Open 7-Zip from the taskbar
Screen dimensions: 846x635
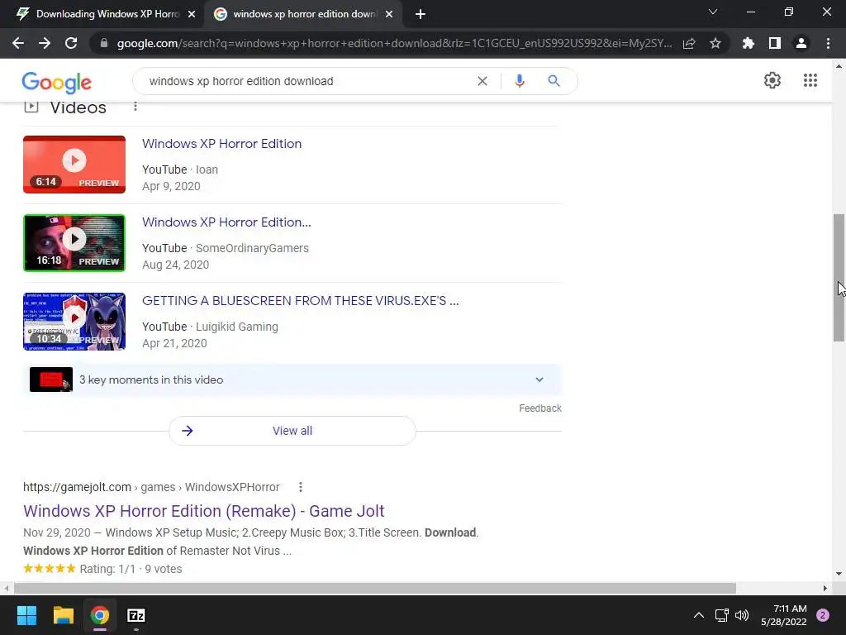[x=136, y=615]
